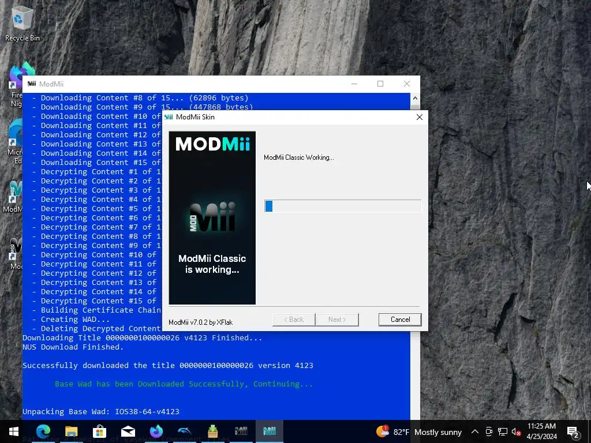
Task: Click the ModMii console vertical scrollbar track
Action: click(415, 375)
